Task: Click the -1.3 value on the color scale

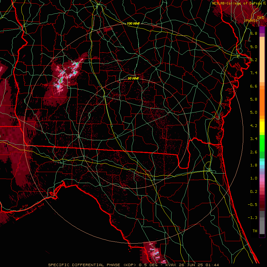Action: pos(252,218)
